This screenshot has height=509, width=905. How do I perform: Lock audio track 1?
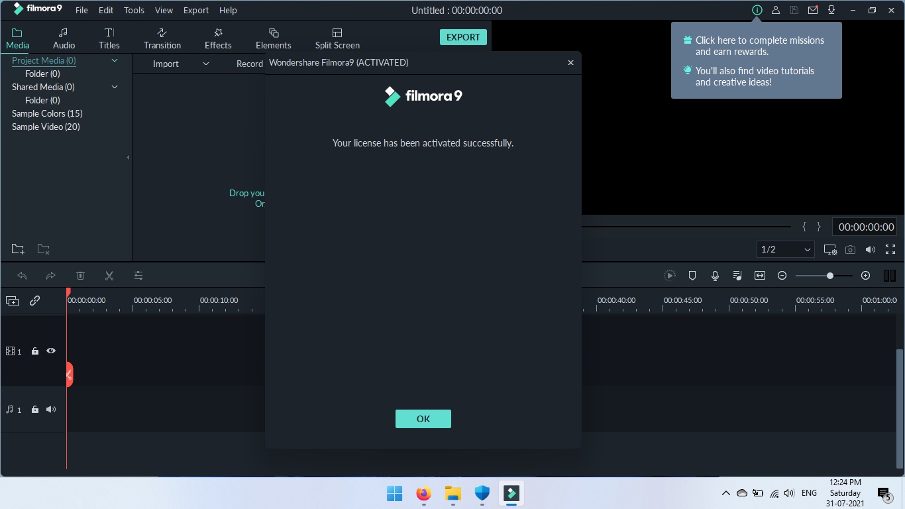click(35, 410)
